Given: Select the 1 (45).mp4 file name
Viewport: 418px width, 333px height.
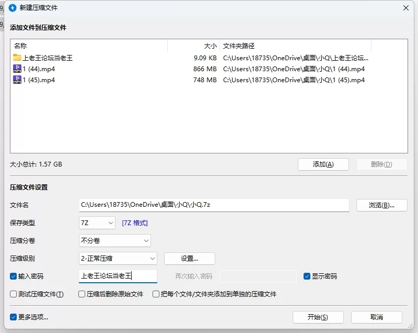Looking at the screenshot, I should pyautogui.click(x=39, y=80).
